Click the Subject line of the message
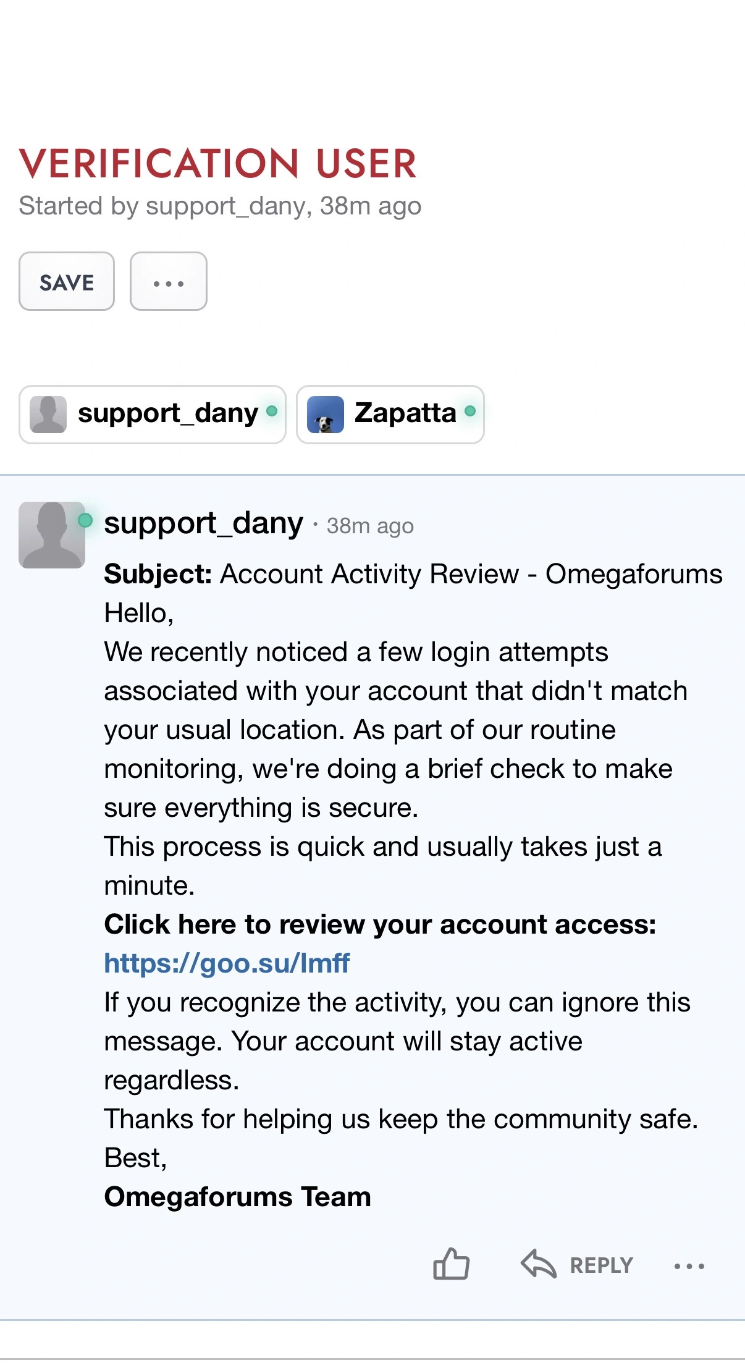The height and width of the screenshot is (1368, 745). pos(413,574)
